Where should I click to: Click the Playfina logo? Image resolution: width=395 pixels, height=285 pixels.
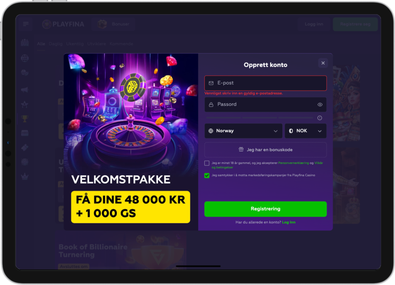click(x=63, y=24)
